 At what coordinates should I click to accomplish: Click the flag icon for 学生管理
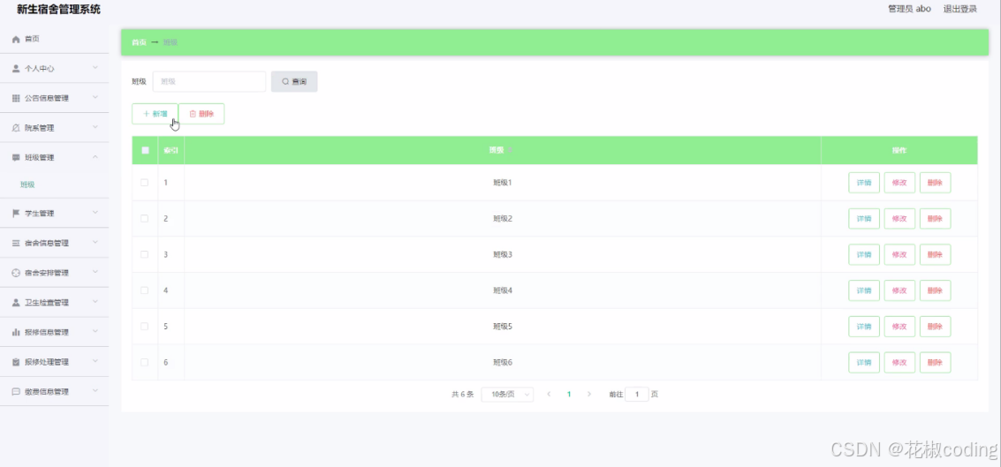pyautogui.click(x=17, y=214)
